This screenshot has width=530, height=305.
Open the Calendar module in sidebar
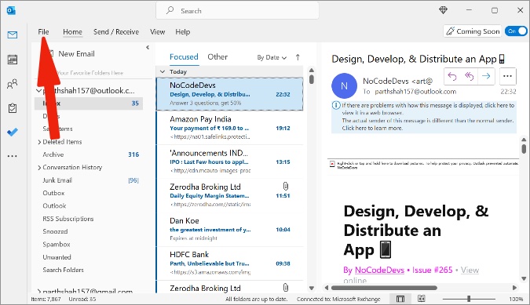13,60
